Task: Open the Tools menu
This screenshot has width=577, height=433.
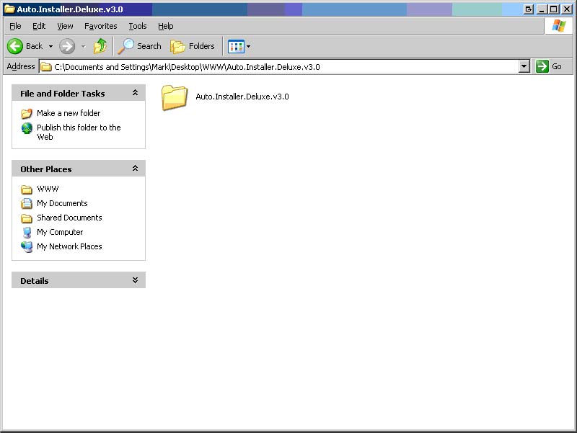Action: click(x=138, y=26)
